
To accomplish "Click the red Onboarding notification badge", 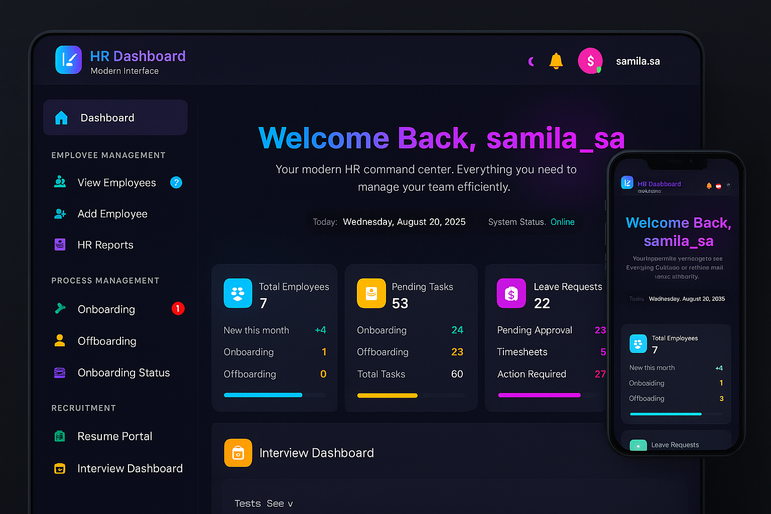I will pyautogui.click(x=178, y=309).
